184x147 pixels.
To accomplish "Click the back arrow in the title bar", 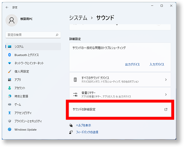I will click(x=7, y=8).
